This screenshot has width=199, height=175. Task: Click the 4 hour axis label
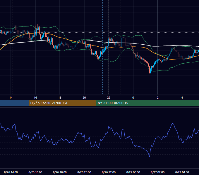coord(182,98)
